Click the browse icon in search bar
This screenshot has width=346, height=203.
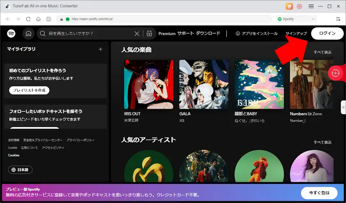coord(150,33)
